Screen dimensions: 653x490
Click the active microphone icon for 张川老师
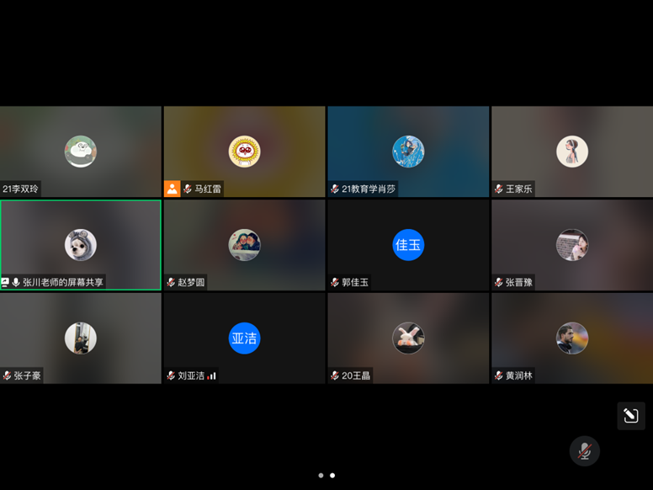(16, 283)
